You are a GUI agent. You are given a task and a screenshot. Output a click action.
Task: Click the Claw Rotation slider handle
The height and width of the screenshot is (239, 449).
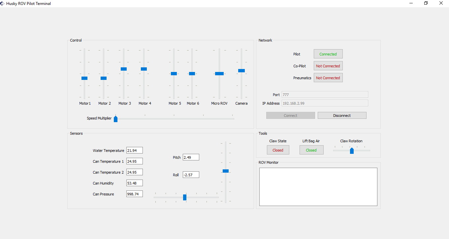click(351, 150)
